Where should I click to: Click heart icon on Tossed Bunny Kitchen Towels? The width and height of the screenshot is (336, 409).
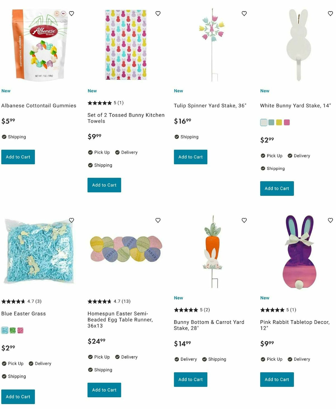tap(158, 13)
